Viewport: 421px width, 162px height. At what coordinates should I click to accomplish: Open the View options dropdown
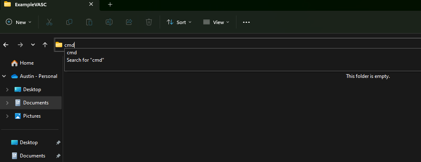[216, 22]
